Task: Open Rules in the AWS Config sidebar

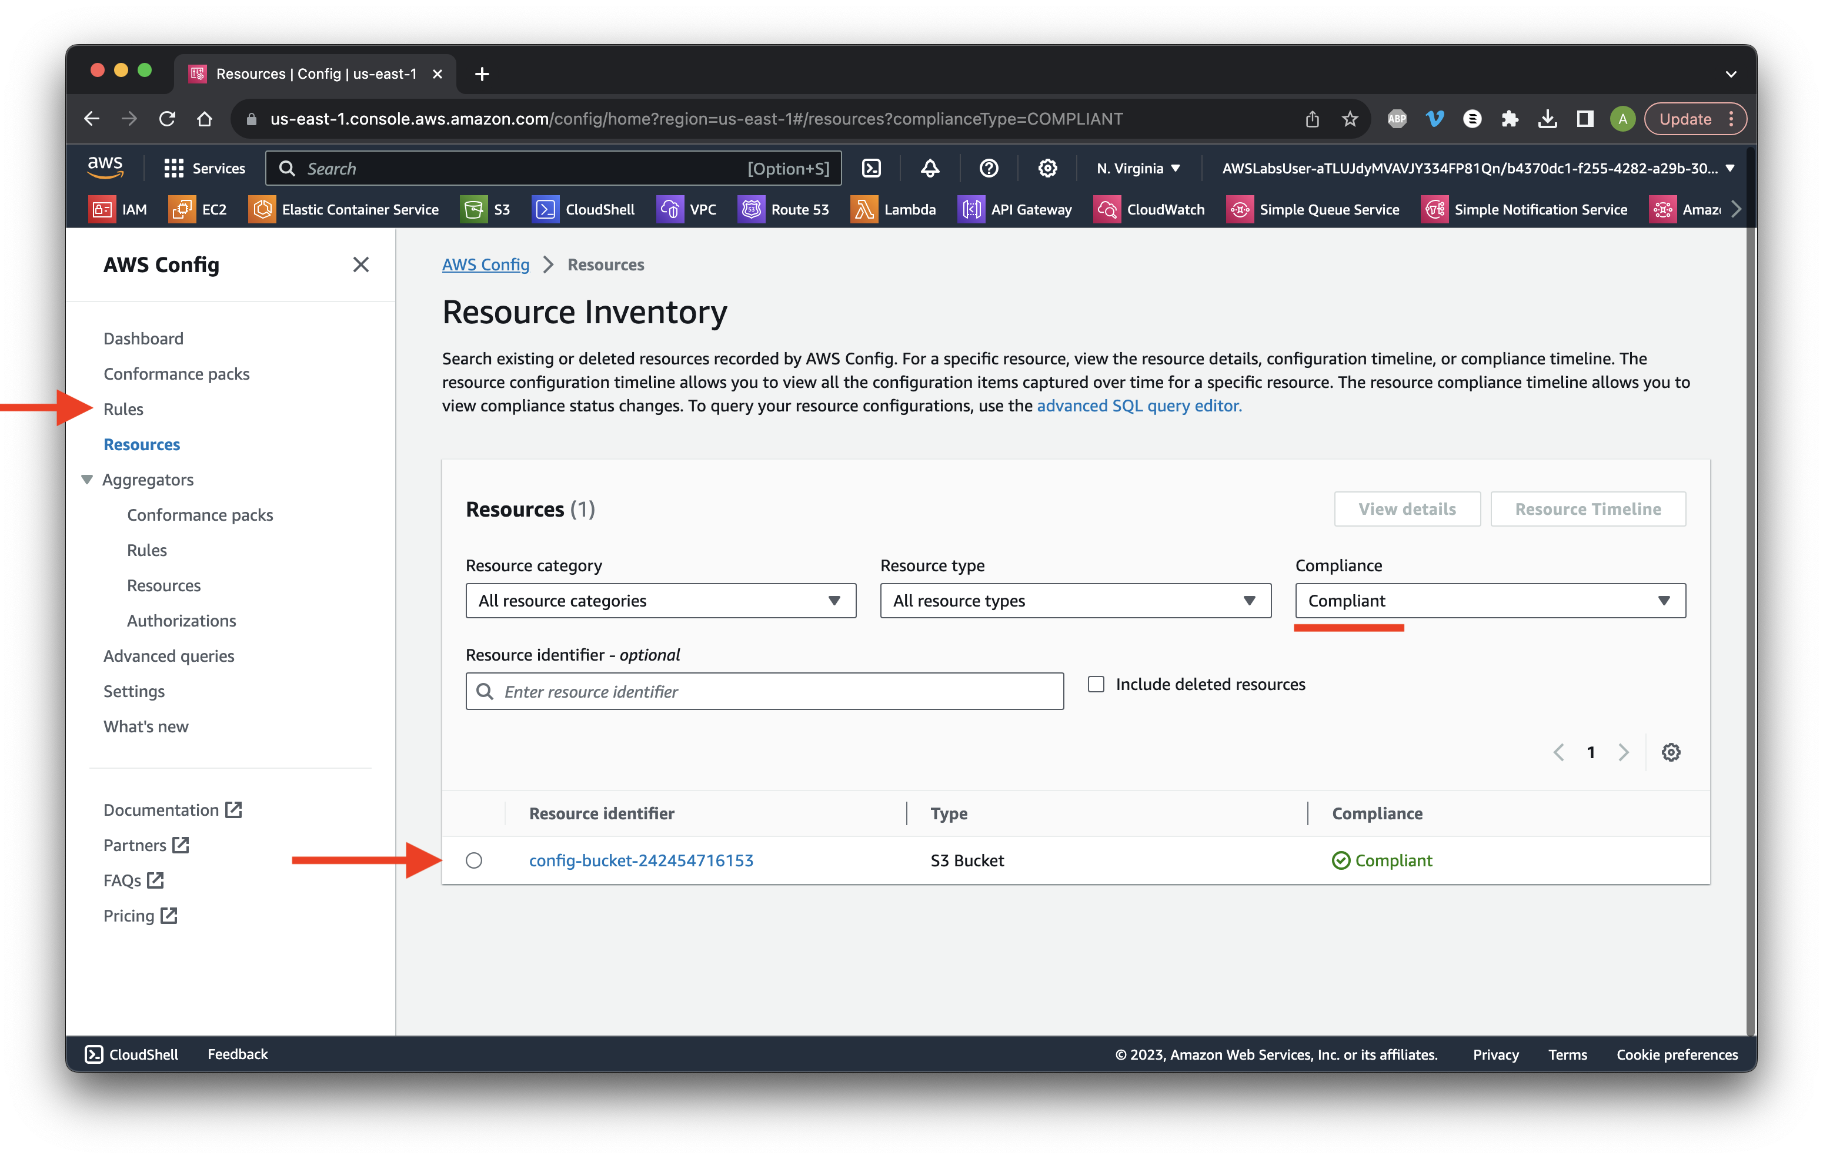Action: point(123,409)
